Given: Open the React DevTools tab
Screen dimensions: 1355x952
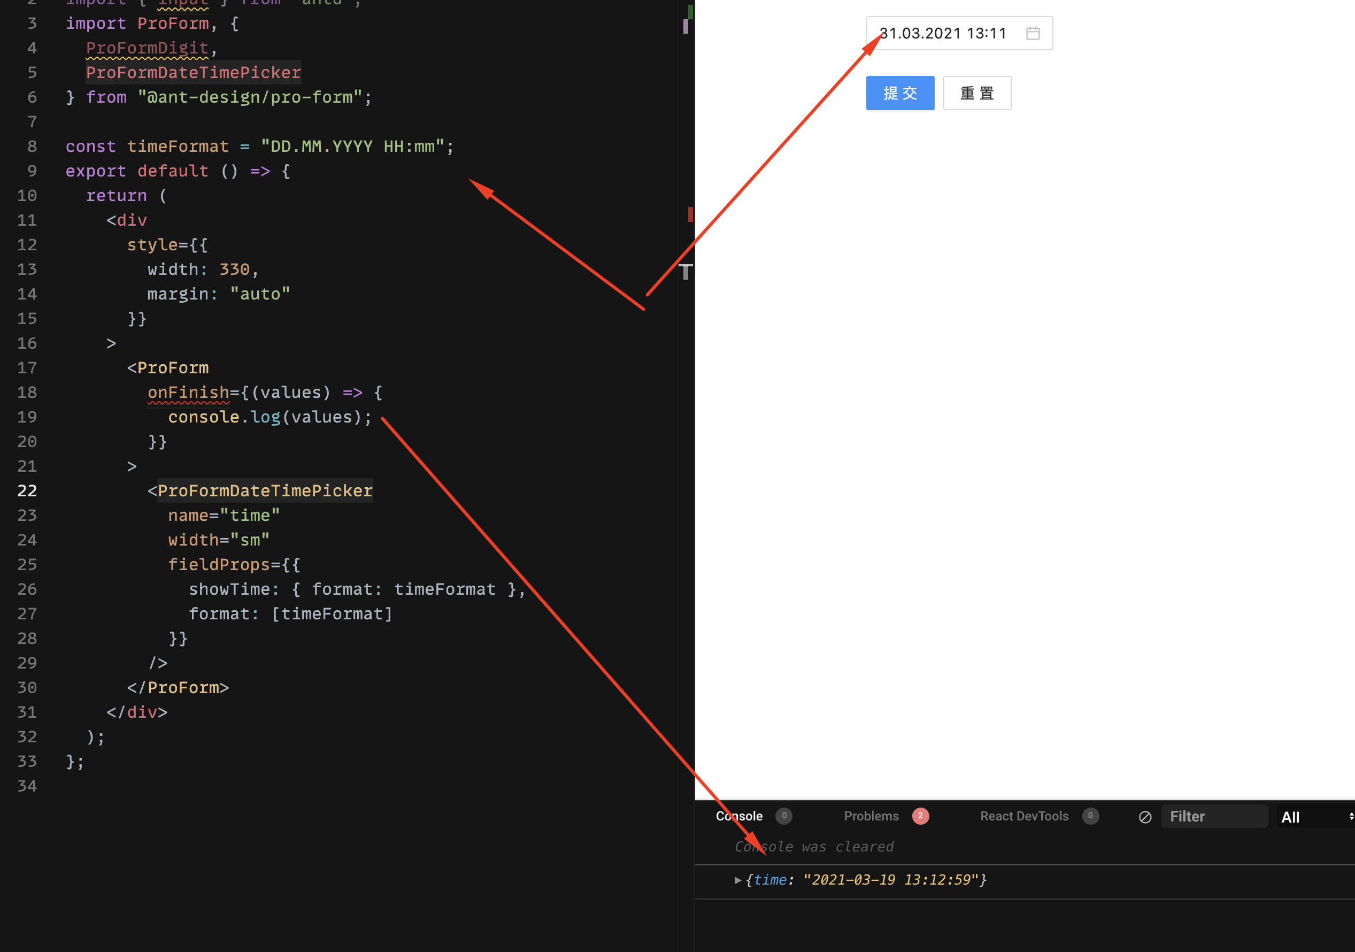Looking at the screenshot, I should [1024, 816].
